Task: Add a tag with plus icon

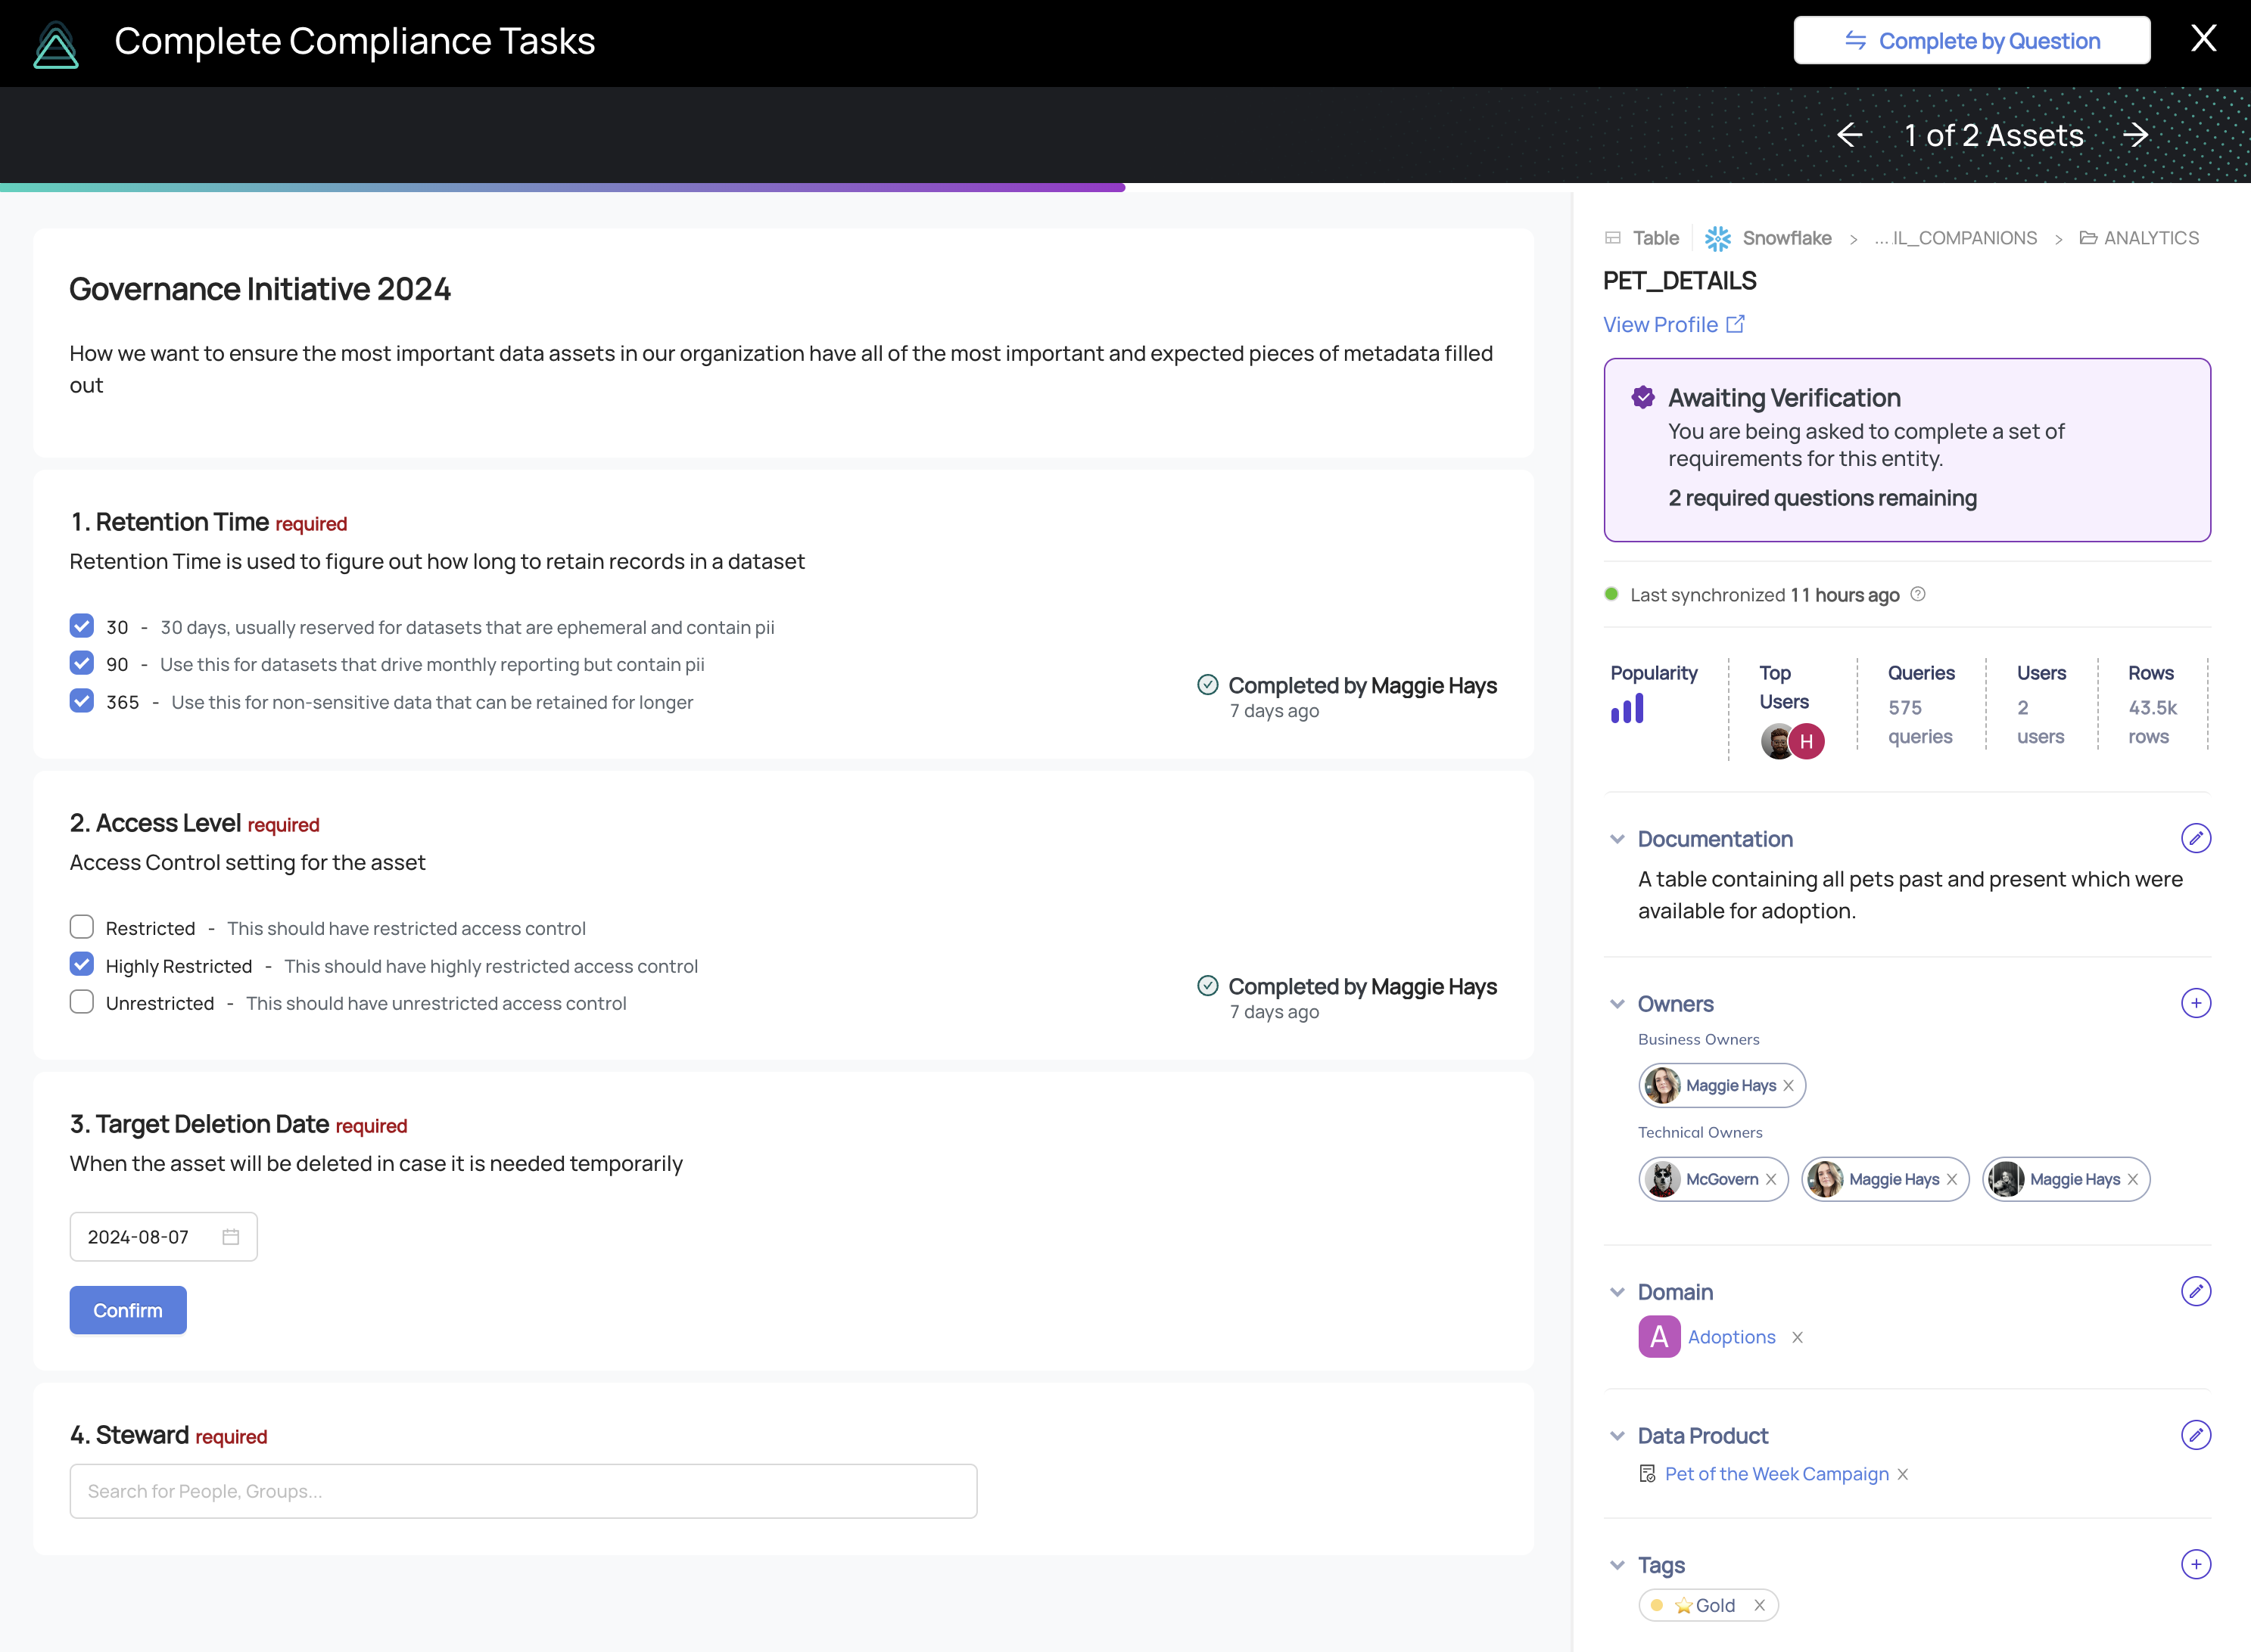Action: pyautogui.click(x=2195, y=1564)
